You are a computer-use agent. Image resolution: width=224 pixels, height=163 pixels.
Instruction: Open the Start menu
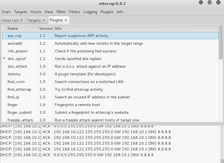coord(6,12)
